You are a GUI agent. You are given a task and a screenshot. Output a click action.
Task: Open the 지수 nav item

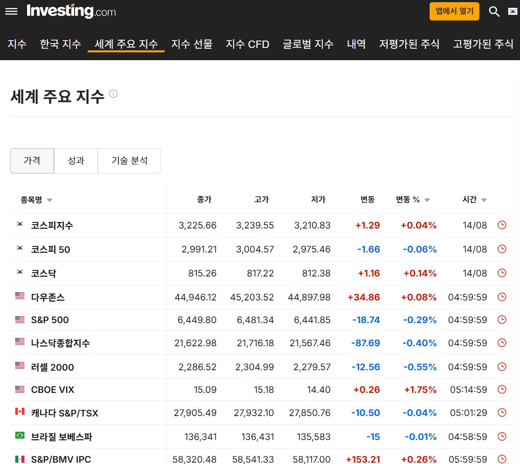(x=17, y=44)
